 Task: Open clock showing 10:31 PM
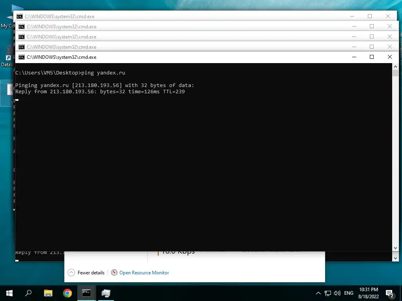368,293
